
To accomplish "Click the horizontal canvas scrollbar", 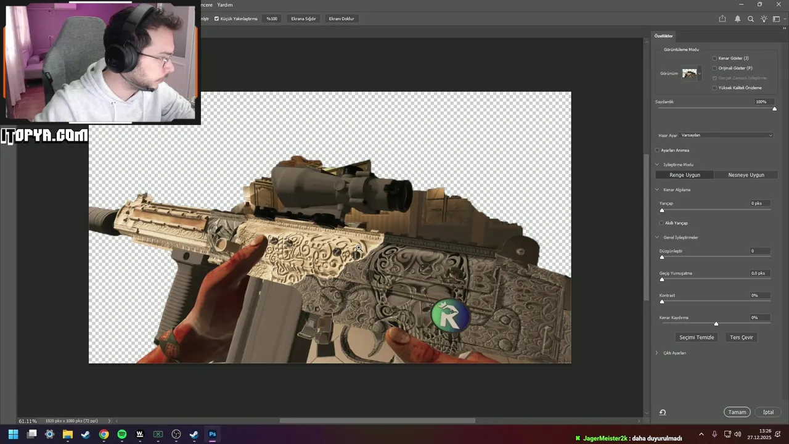I will point(377,421).
